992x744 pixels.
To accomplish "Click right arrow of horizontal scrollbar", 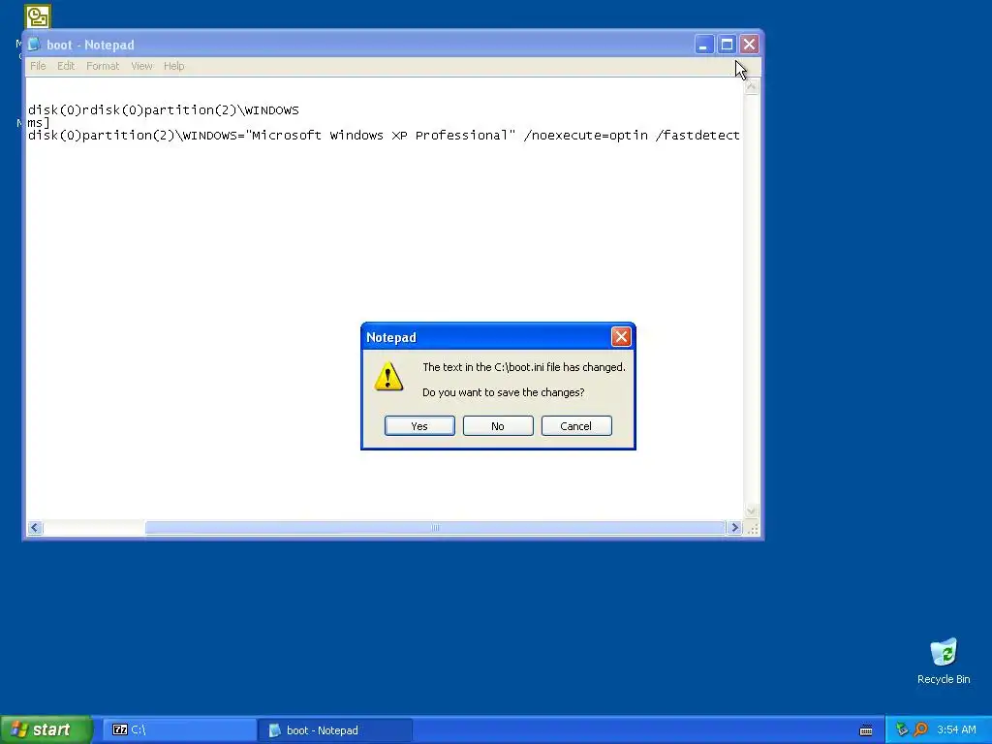I will point(734,528).
